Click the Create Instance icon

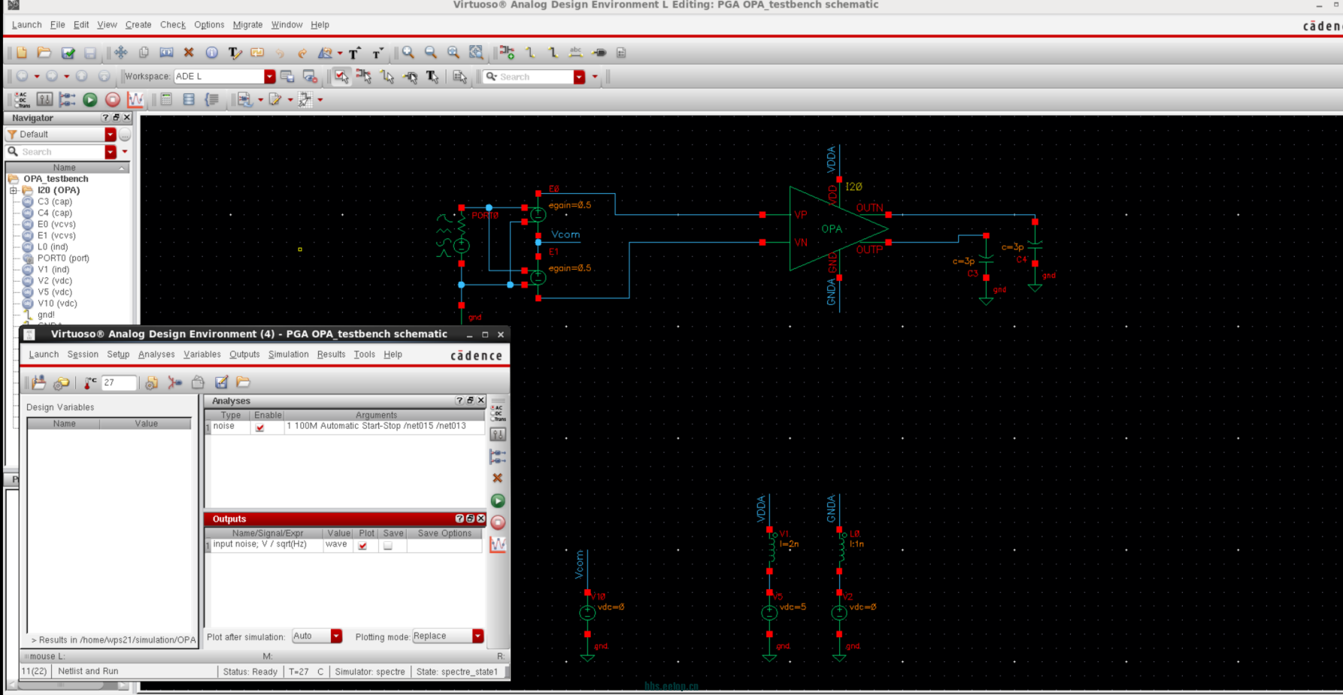coord(508,53)
